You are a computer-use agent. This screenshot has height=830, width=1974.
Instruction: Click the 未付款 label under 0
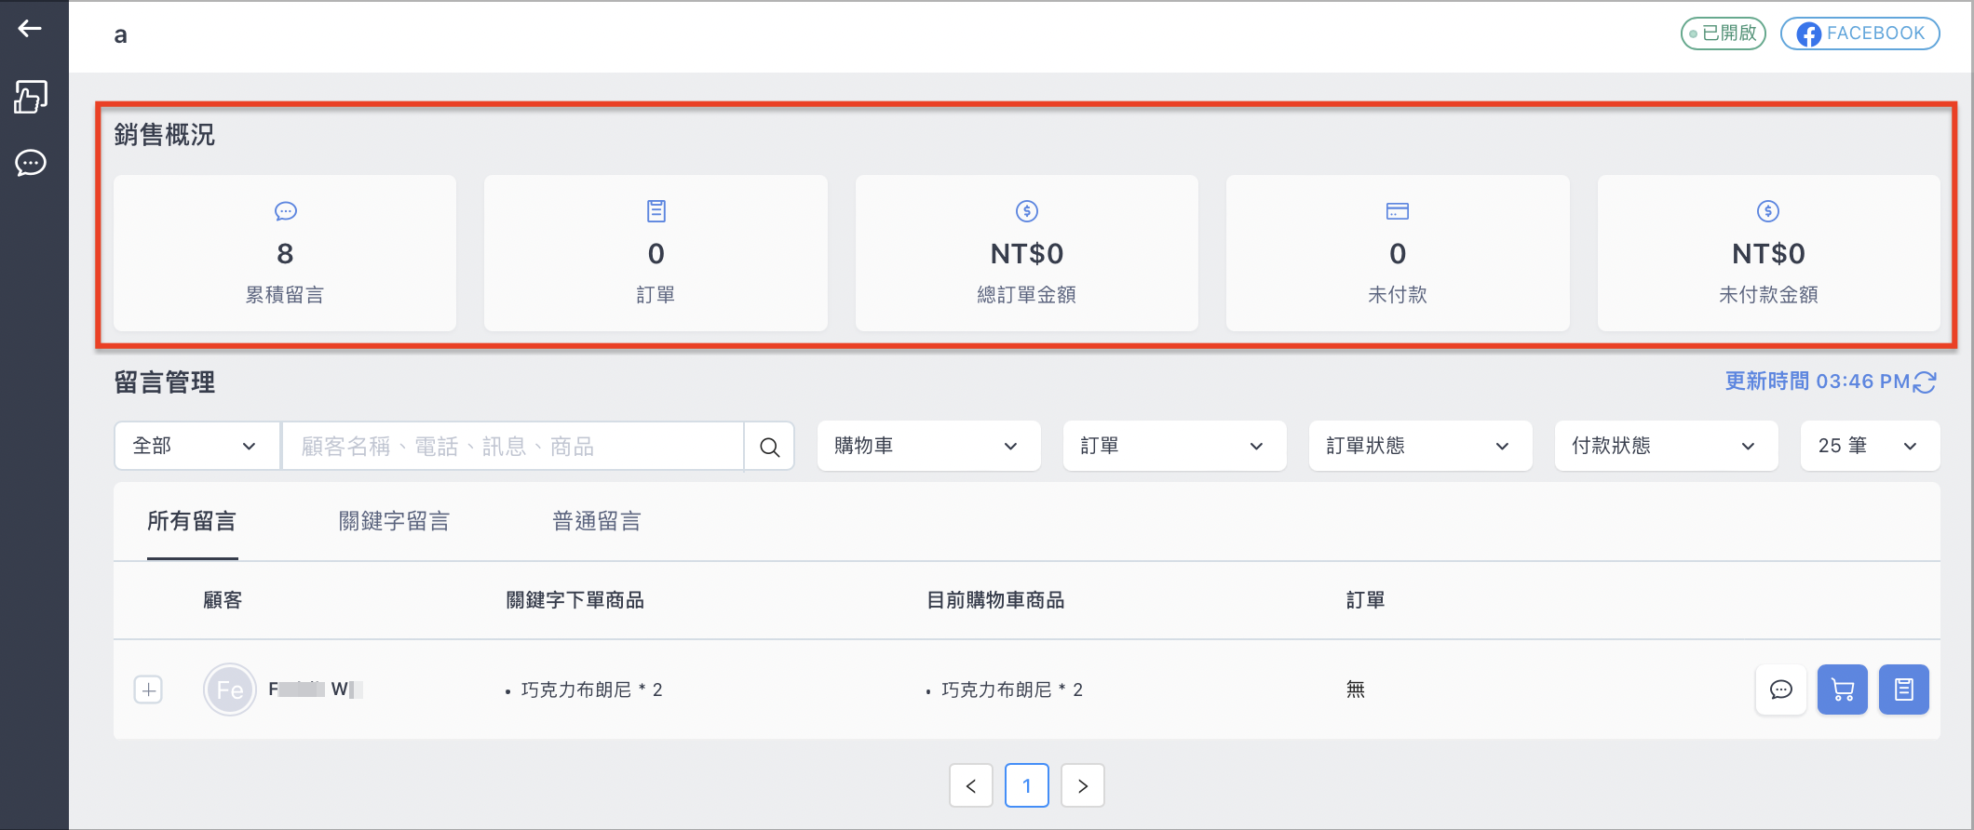point(1398,295)
